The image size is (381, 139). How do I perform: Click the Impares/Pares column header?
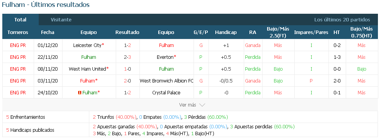tap(311, 32)
